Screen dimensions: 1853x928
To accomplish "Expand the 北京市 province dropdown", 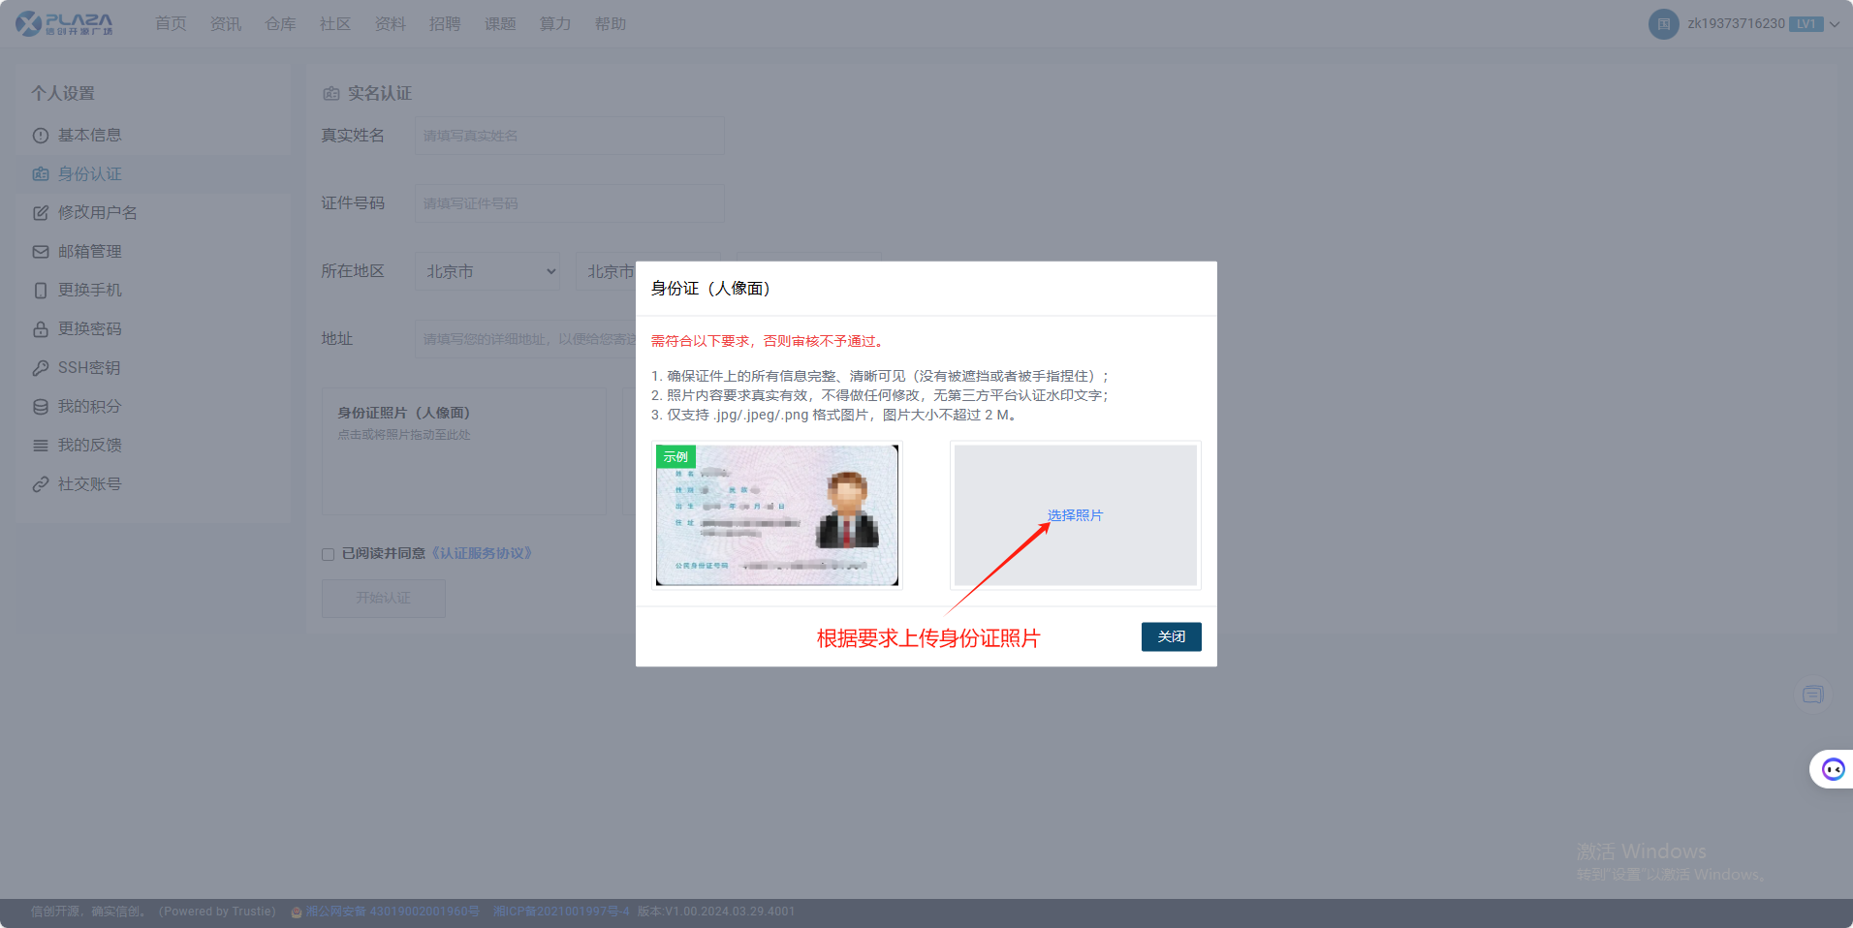I will [487, 272].
